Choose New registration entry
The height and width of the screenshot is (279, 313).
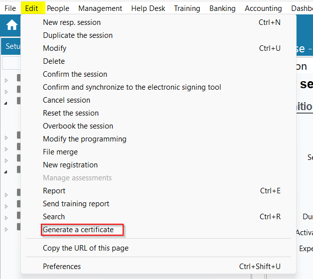click(70, 165)
